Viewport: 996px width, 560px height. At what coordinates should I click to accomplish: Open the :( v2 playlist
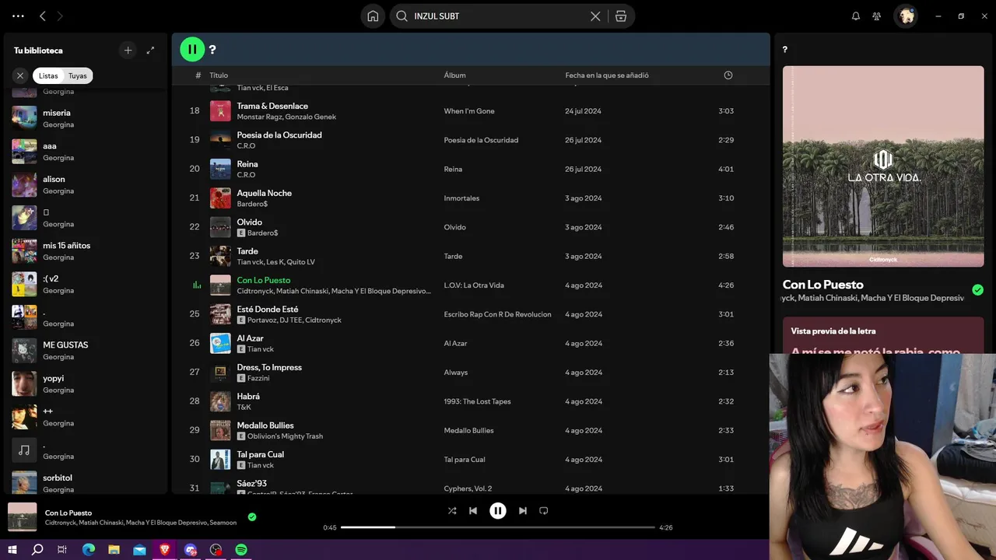point(86,284)
